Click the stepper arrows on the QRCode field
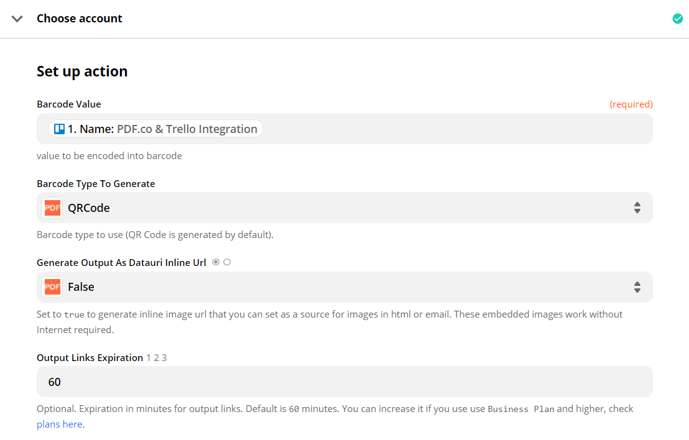689x440 pixels. coord(637,208)
